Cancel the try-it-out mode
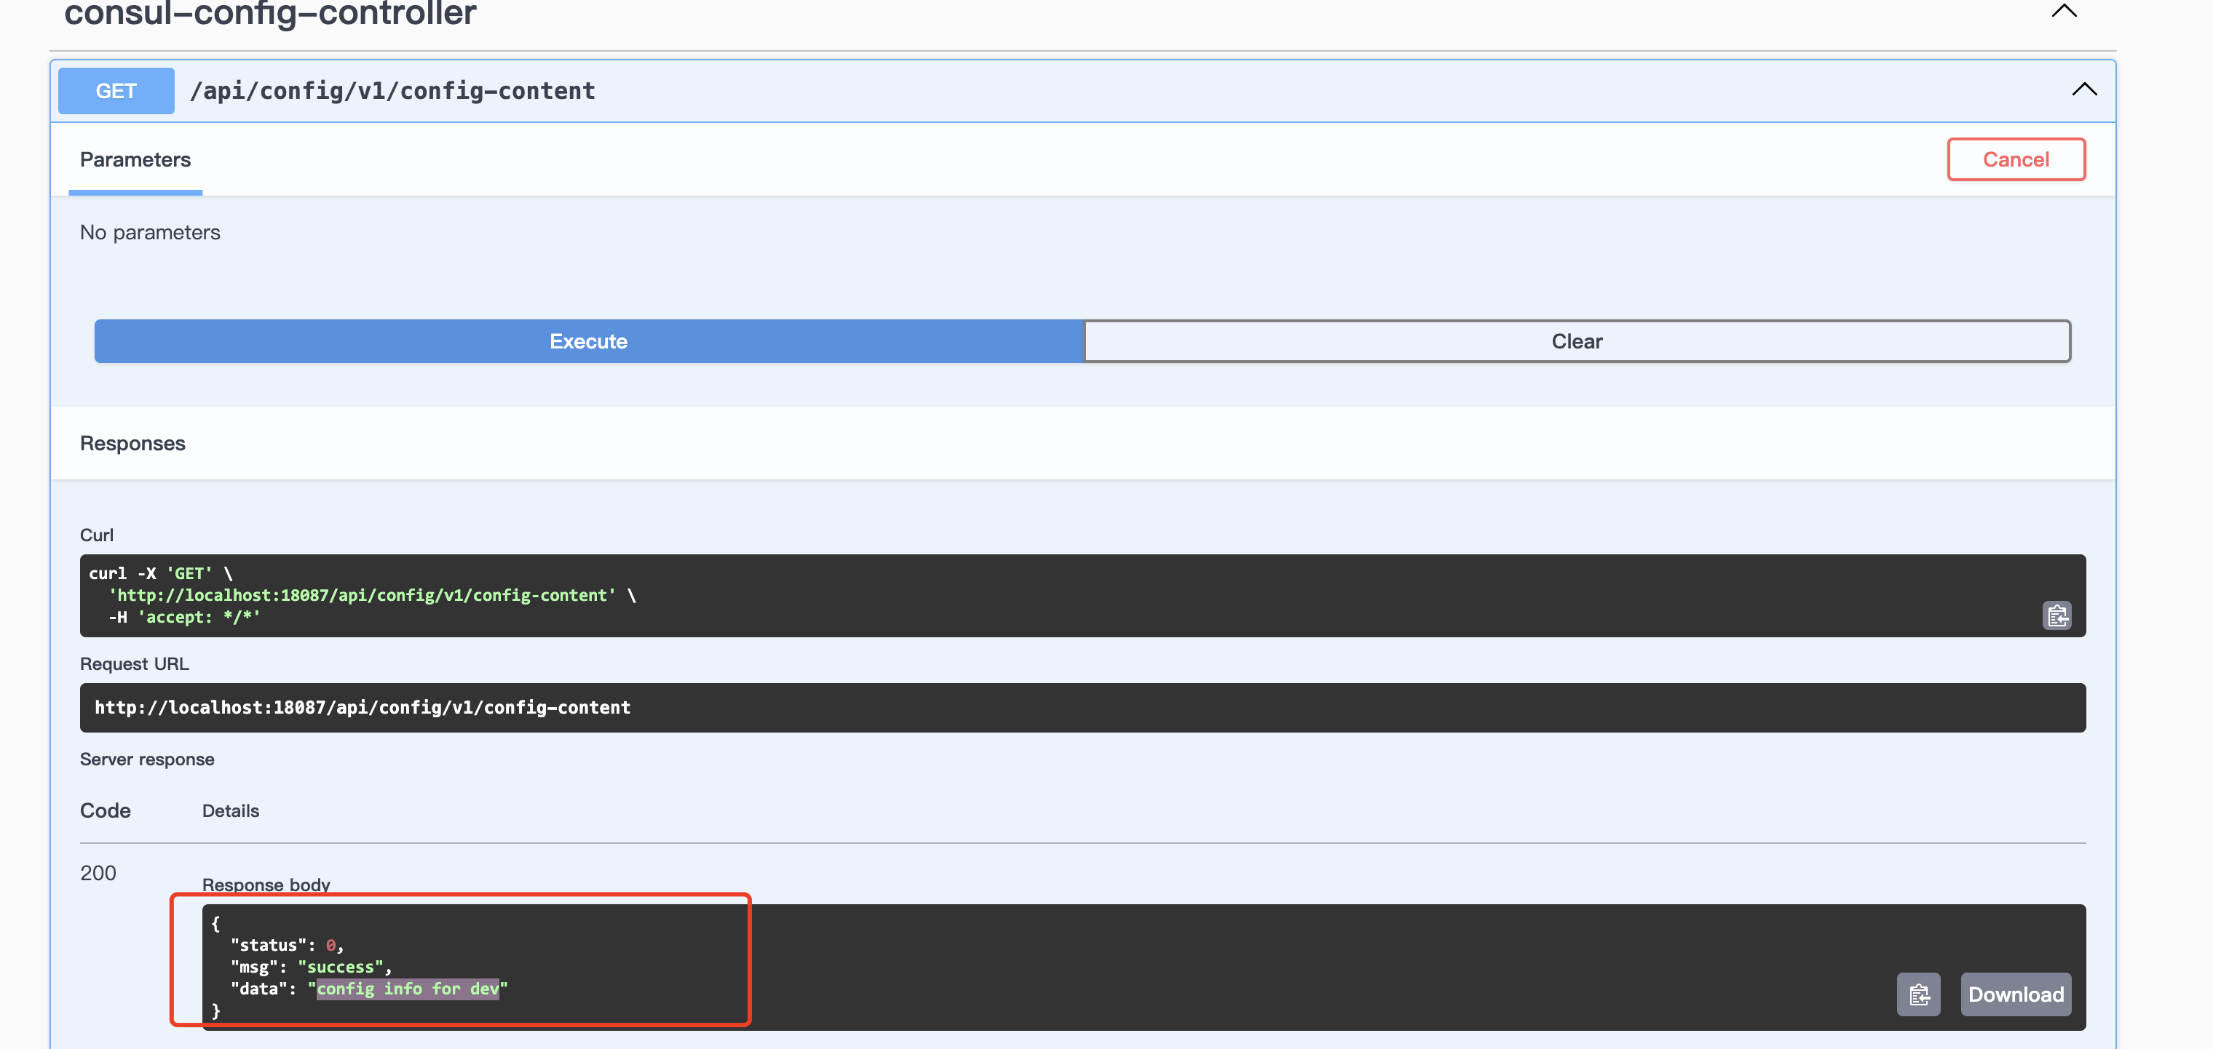2213x1049 pixels. (2016, 159)
